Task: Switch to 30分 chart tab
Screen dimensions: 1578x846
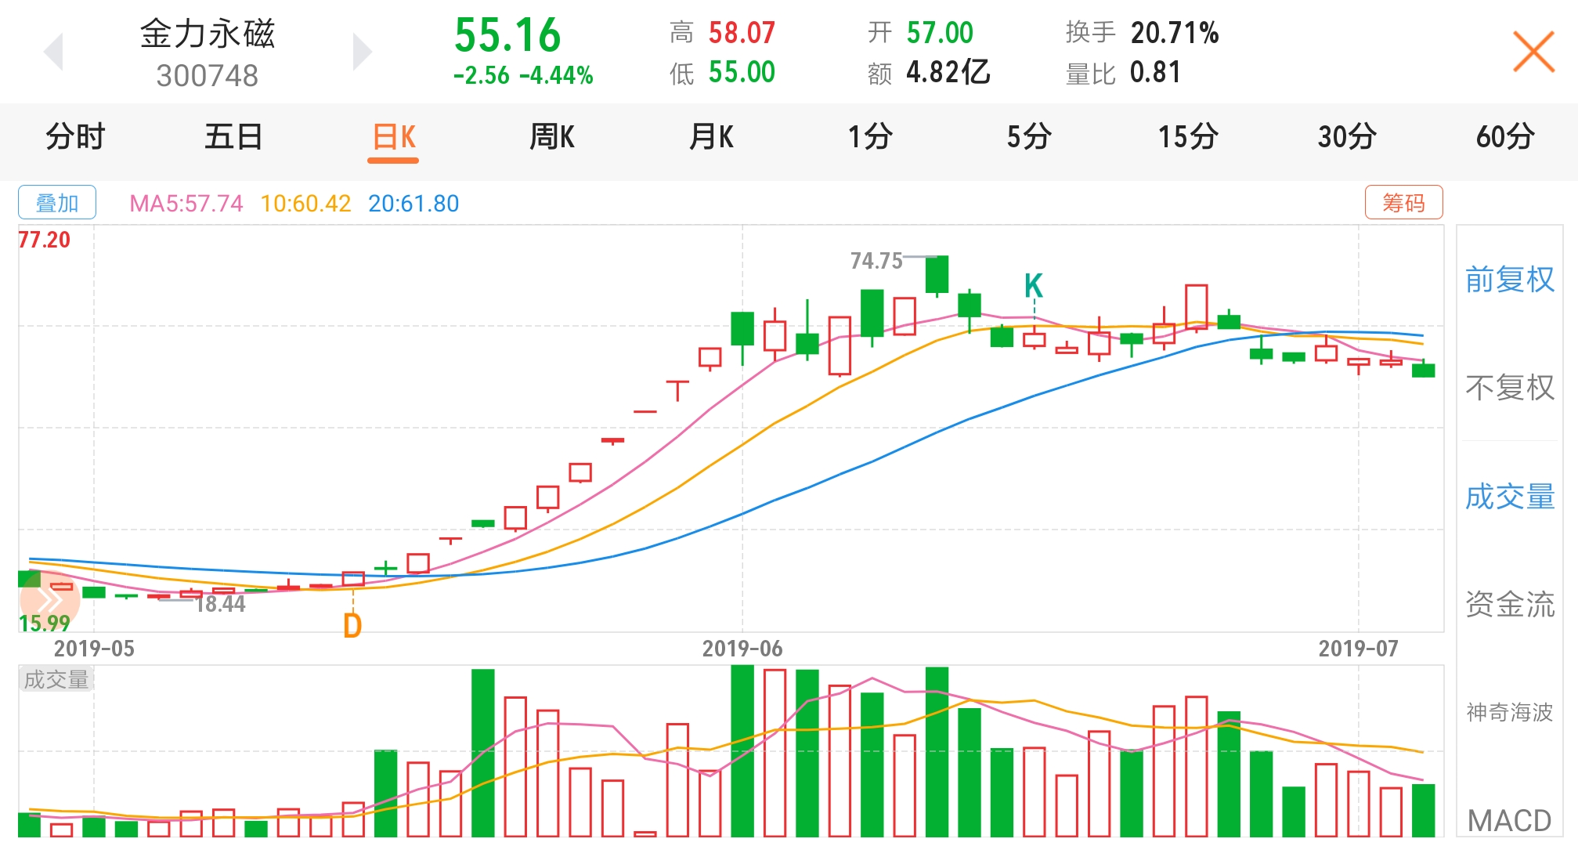Action: [1347, 137]
